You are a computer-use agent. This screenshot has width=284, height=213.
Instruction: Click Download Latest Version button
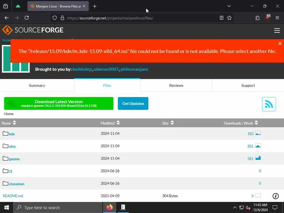click(x=59, y=103)
